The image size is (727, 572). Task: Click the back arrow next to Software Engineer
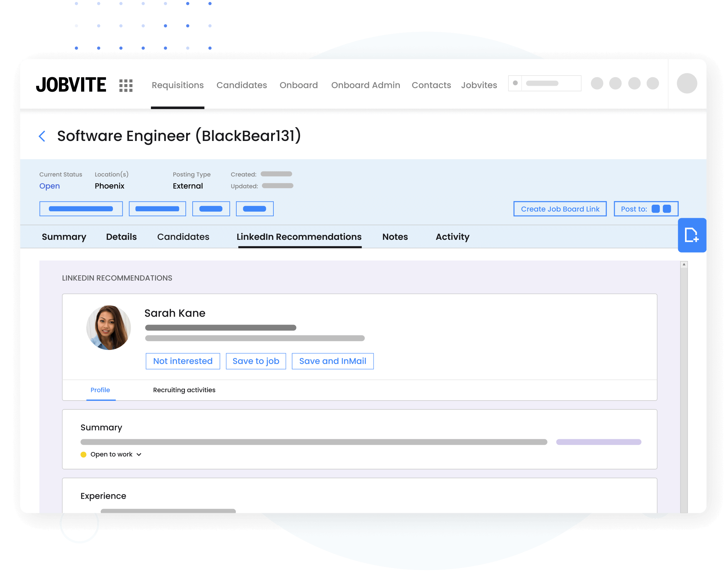(x=42, y=136)
